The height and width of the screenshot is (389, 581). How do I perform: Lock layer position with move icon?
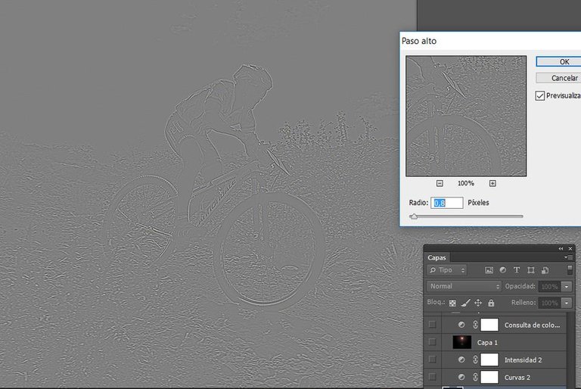tap(478, 303)
